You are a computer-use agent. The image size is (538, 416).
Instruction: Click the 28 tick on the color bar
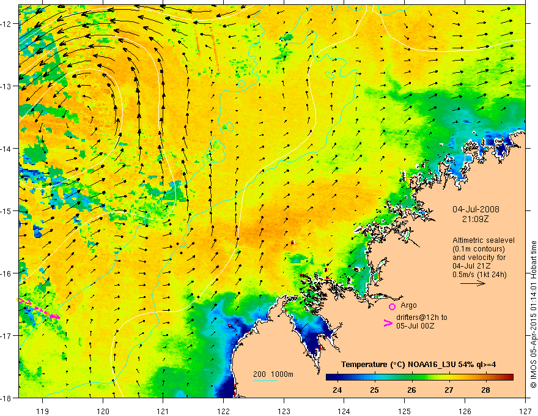coord(485,390)
